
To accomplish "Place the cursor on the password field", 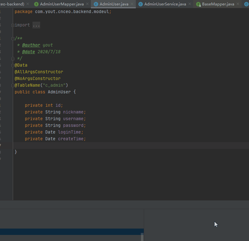I will tap(73, 125).
